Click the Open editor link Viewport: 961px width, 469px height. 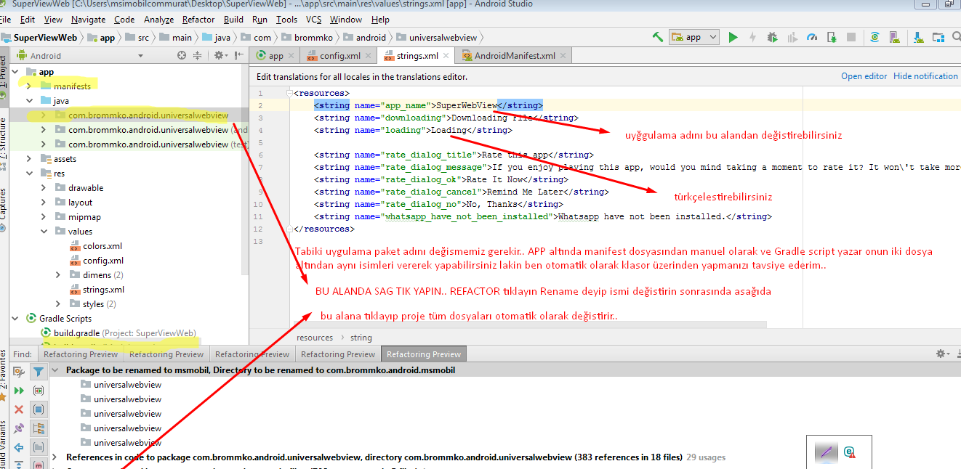click(x=864, y=76)
